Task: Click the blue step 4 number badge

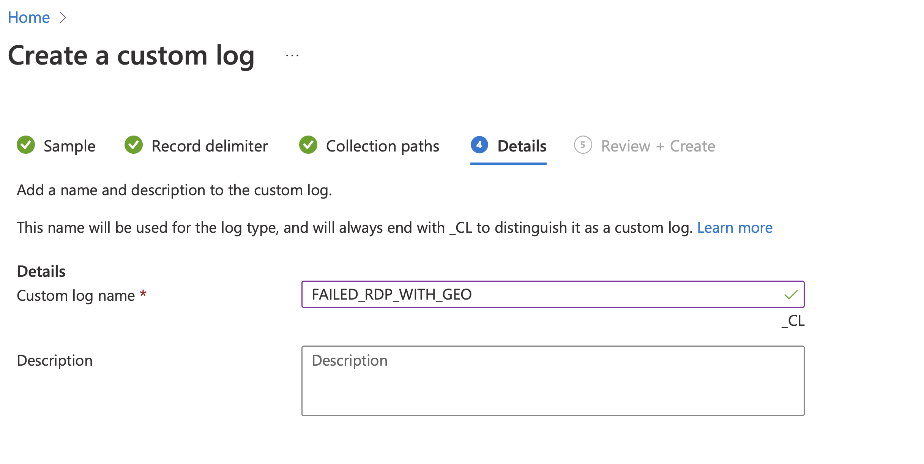Action: (x=479, y=145)
